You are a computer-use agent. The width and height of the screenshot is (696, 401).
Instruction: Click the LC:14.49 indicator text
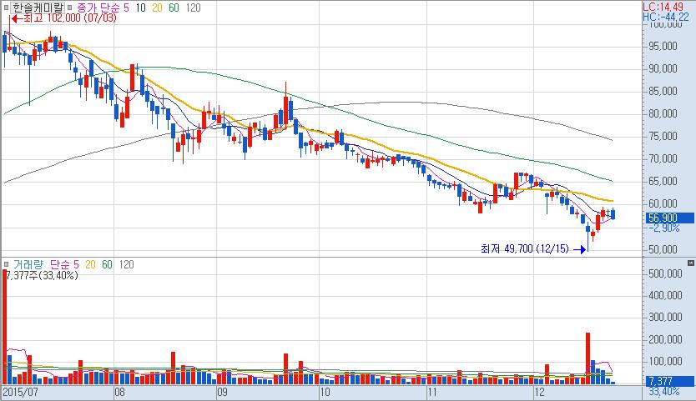pos(669,6)
